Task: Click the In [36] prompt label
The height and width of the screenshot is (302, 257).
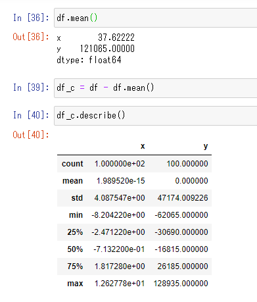Action: coord(31,18)
